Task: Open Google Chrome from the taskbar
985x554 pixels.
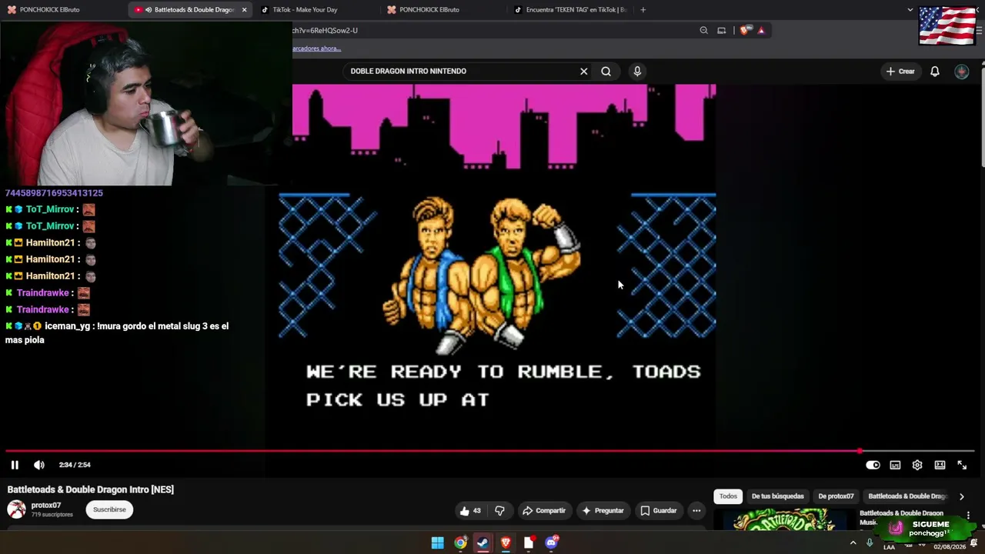Action: click(x=460, y=543)
